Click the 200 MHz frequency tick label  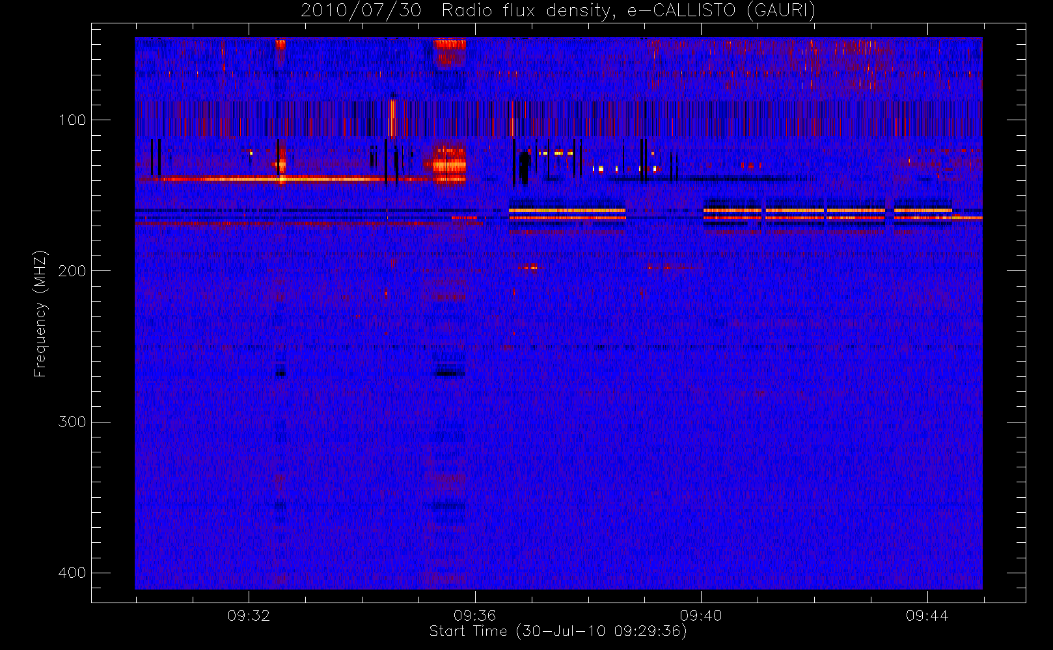pos(72,270)
